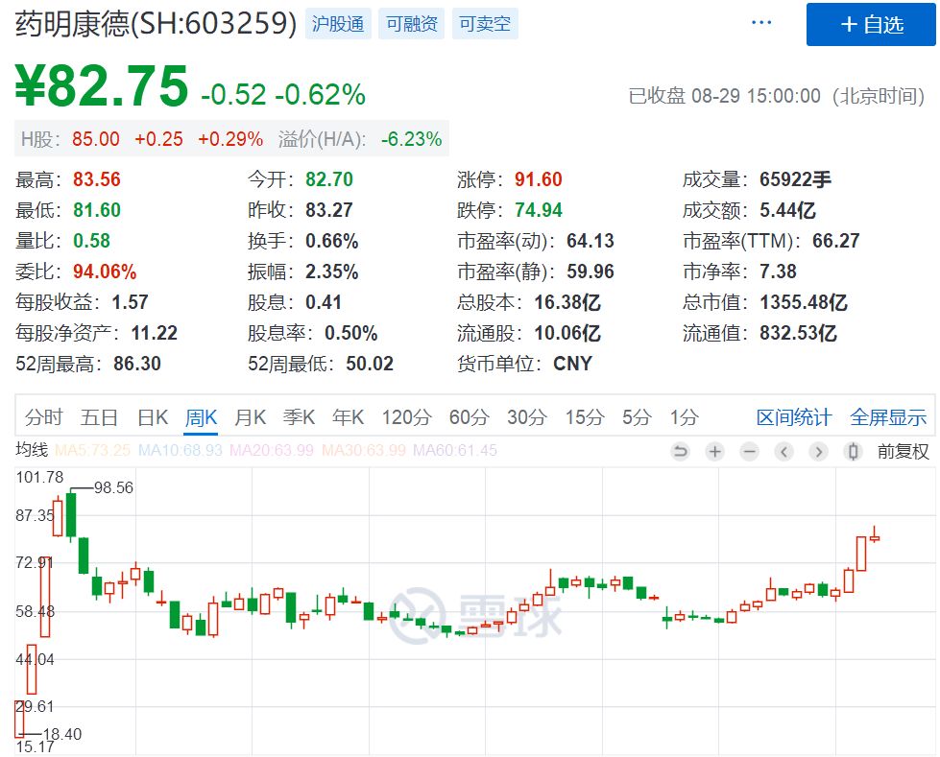Screen dimensions: 940x757
Task: Switch to 分时 chart tab
Action: click(x=44, y=416)
